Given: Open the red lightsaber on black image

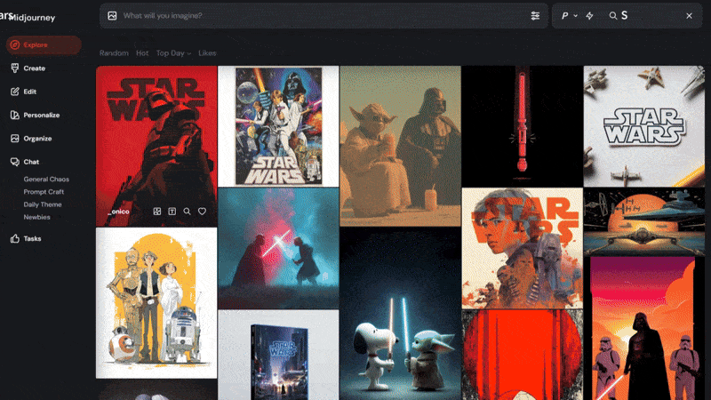Looking at the screenshot, I should (x=523, y=126).
